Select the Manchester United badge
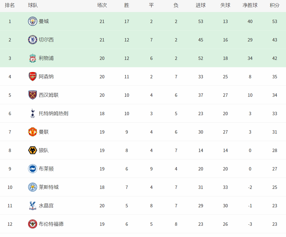Viewport: 286px width, 237px height. pos(33,132)
